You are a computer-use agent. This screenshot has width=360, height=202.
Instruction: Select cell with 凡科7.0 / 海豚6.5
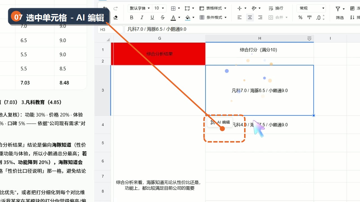[260, 90]
